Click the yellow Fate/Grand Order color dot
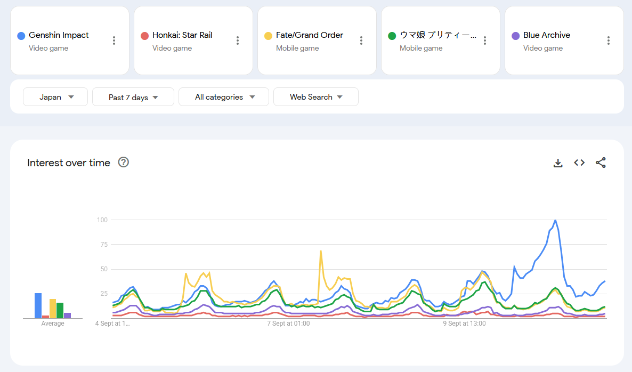 [x=268, y=36]
